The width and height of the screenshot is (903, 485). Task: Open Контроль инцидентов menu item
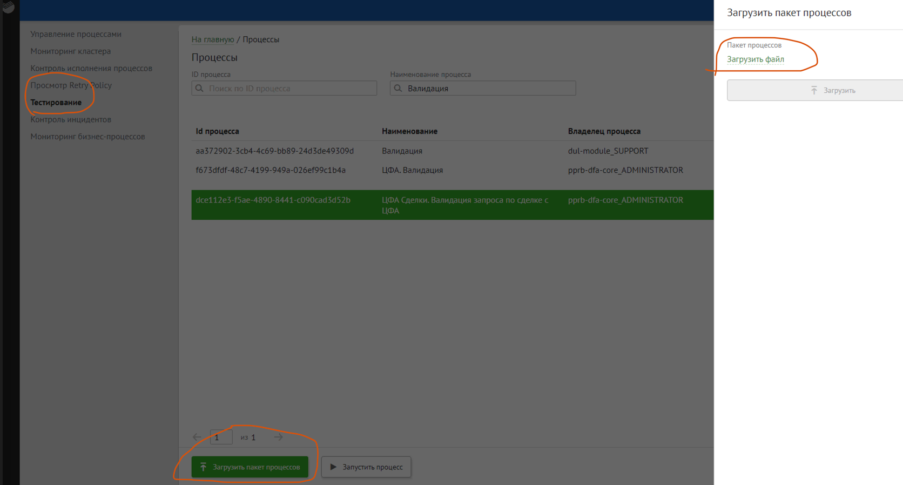pos(70,119)
